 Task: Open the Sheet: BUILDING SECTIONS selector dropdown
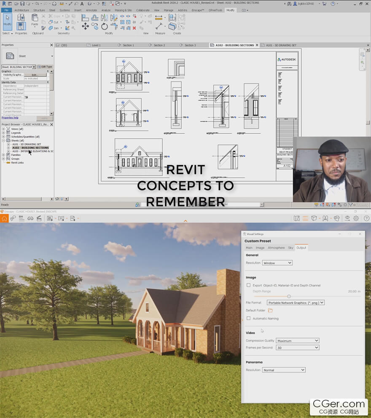19,67
